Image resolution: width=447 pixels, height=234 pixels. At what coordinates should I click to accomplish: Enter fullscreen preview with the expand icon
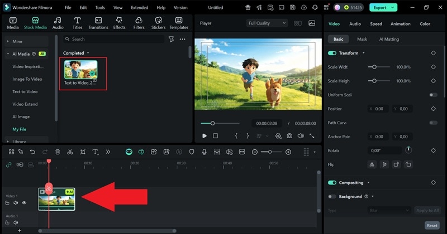[x=312, y=136]
